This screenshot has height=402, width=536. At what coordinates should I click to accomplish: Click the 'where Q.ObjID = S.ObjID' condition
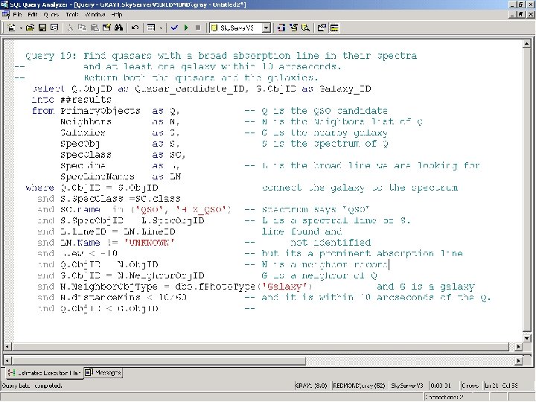(x=92, y=188)
